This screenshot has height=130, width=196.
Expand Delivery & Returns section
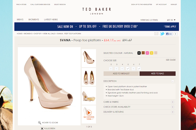[x=173, y=112]
